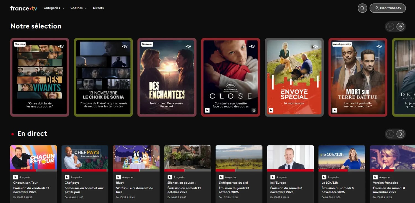Screen dimensions: 415x203
Task: Click play icon under Bluey live card
Action: coord(118,177)
